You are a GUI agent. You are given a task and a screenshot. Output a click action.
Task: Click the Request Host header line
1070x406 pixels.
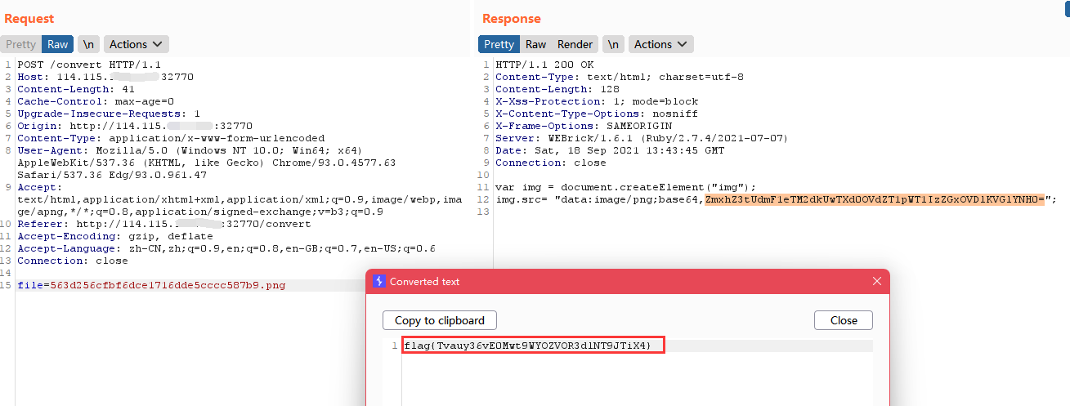[105, 77]
